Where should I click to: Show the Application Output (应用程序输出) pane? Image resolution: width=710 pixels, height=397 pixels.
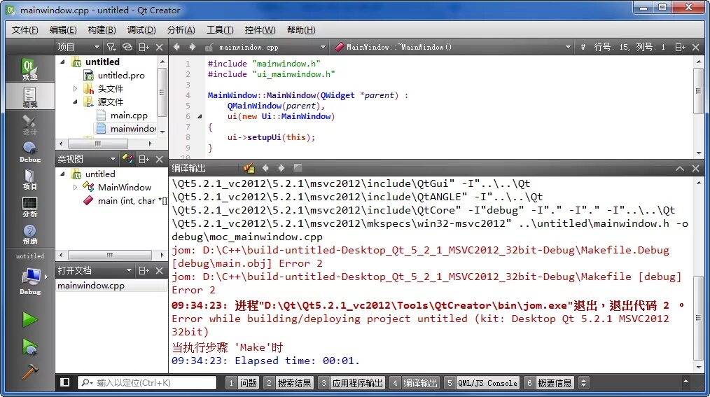click(351, 383)
